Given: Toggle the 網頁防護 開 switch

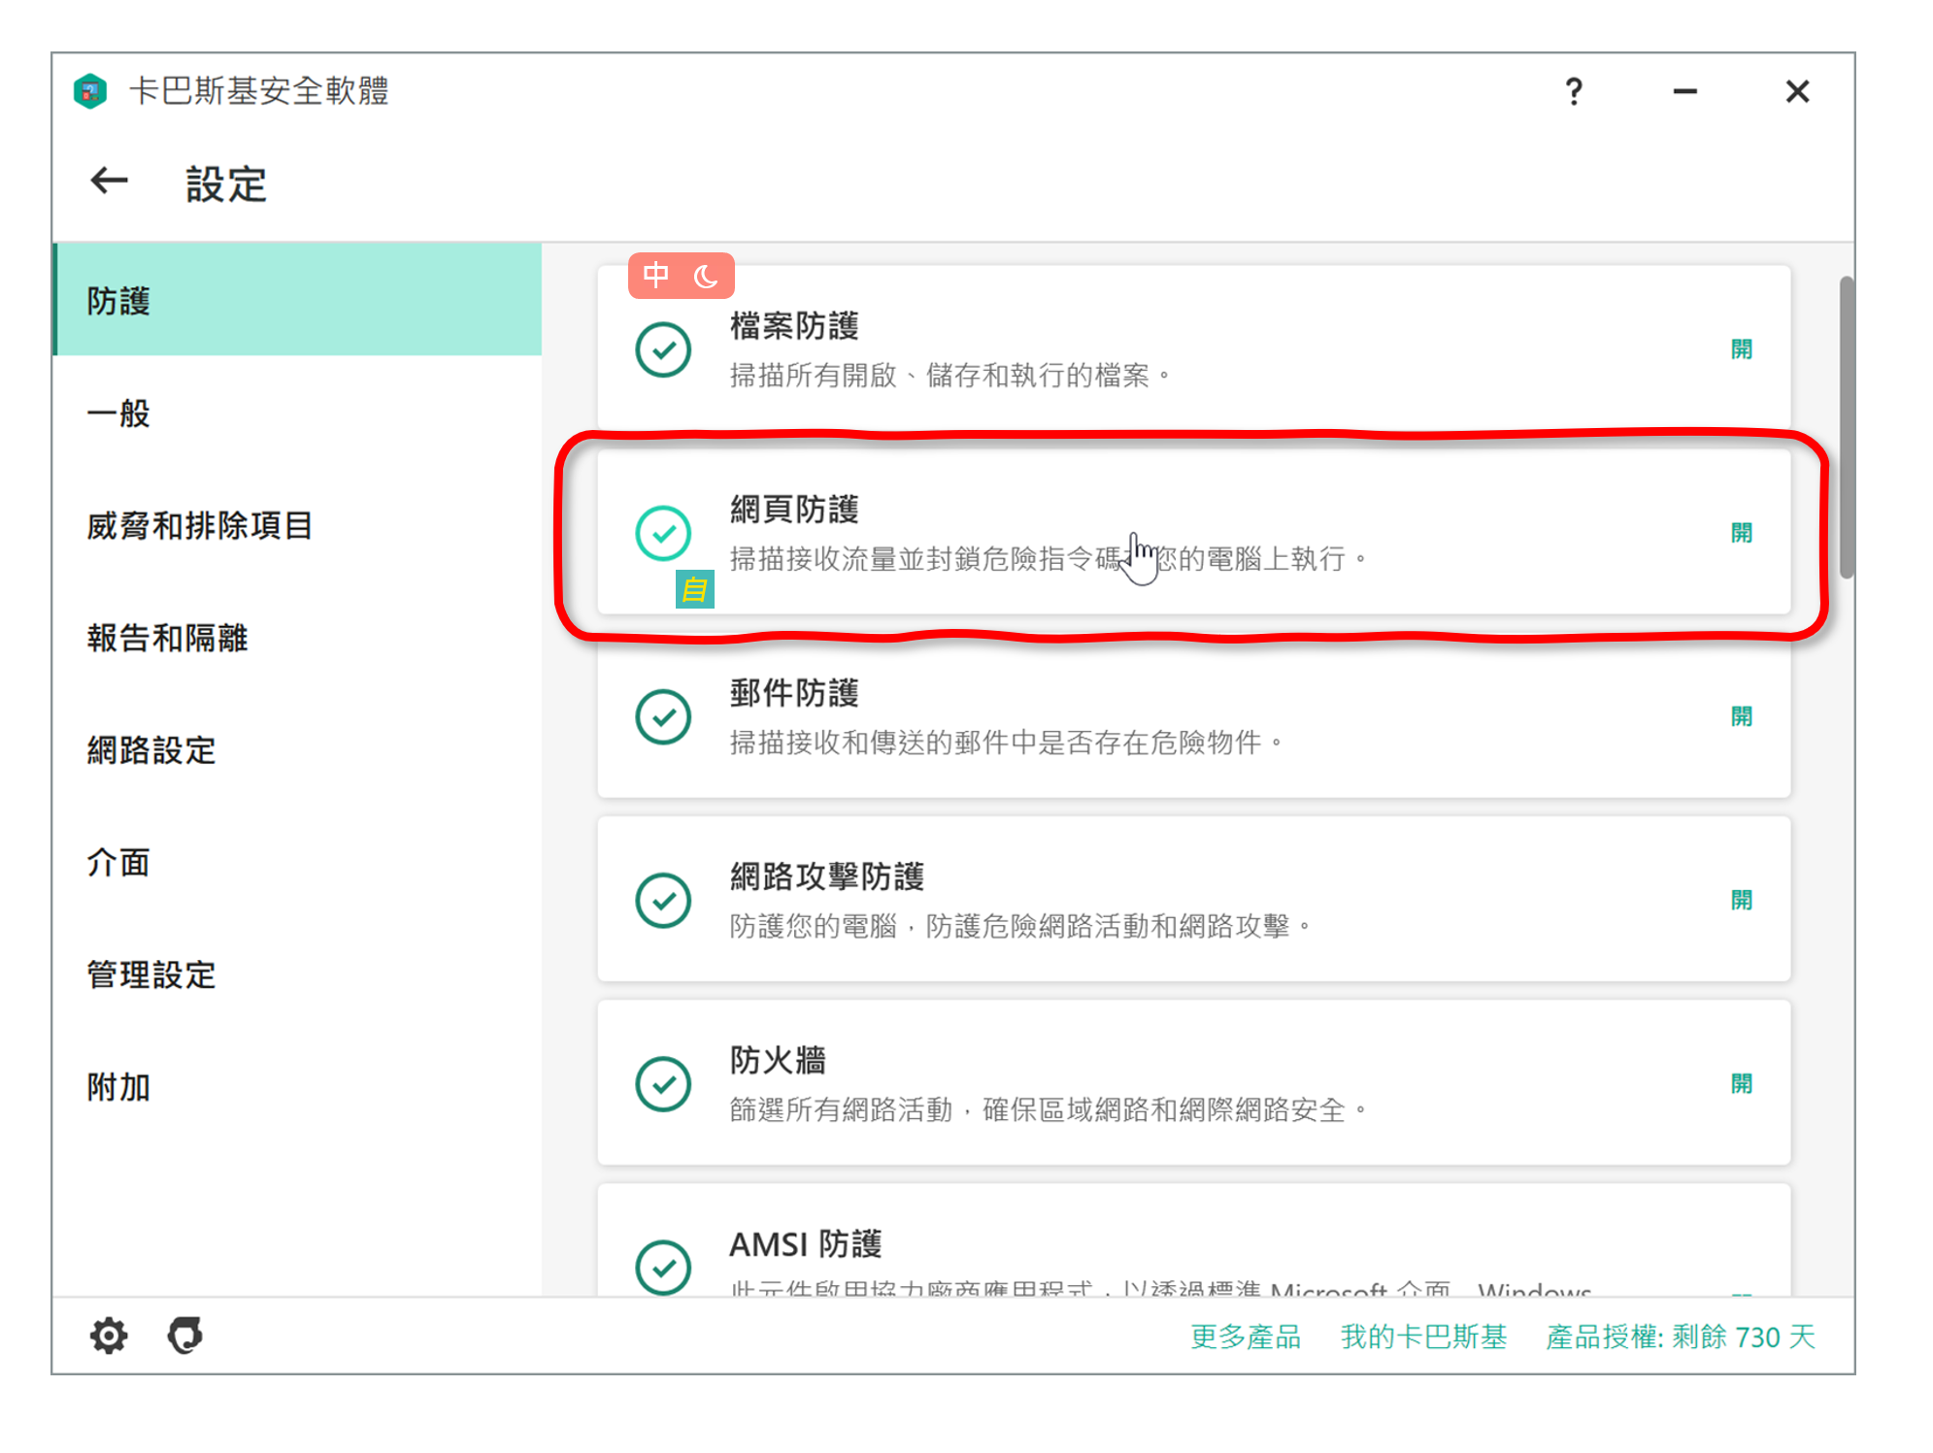Looking at the screenshot, I should pyautogui.click(x=1741, y=533).
